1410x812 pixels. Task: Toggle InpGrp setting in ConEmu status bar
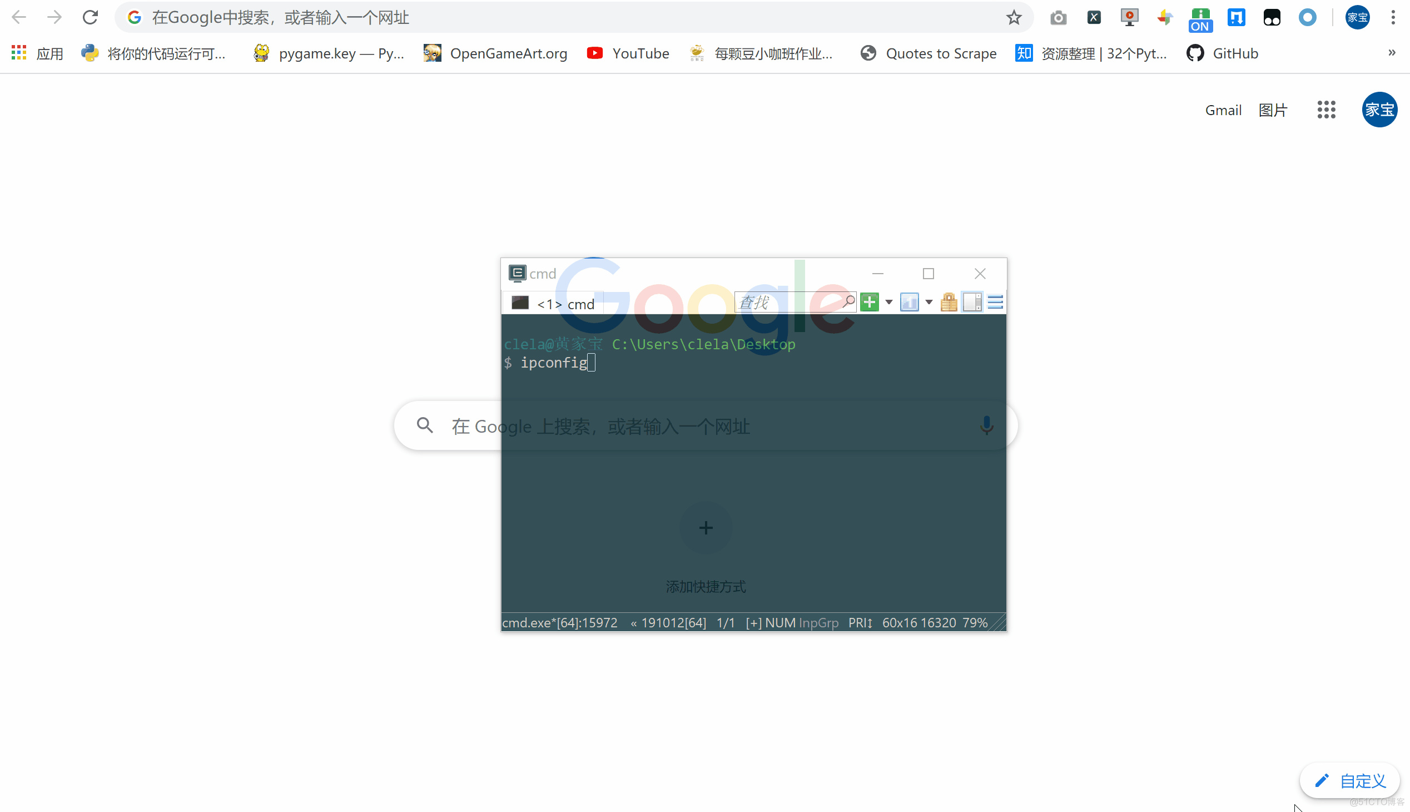[x=817, y=622]
